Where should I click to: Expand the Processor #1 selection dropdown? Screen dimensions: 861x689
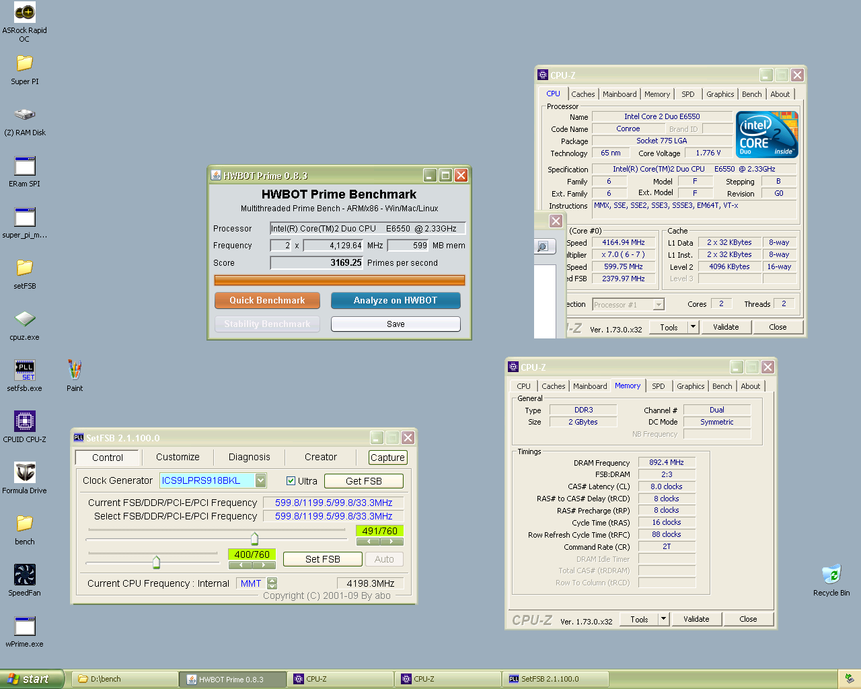tap(659, 305)
